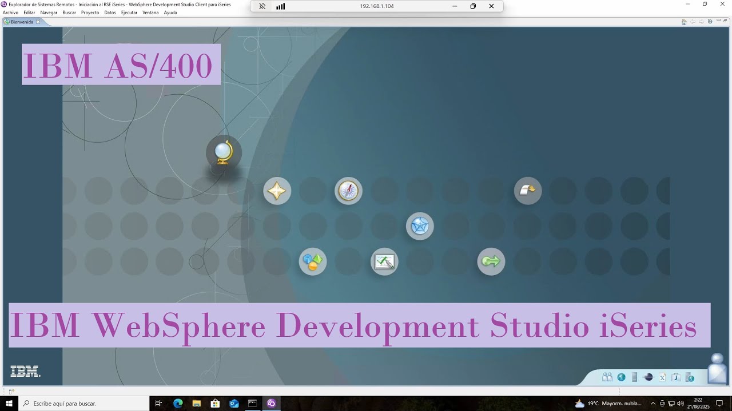The image size is (732, 411).
Task: Open the Archivo menu
Action: [x=10, y=13]
